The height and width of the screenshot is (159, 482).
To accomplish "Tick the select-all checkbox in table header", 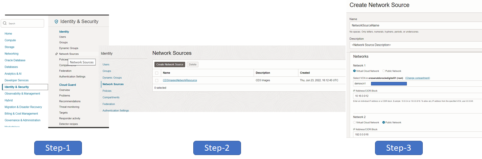I will 157,73.
